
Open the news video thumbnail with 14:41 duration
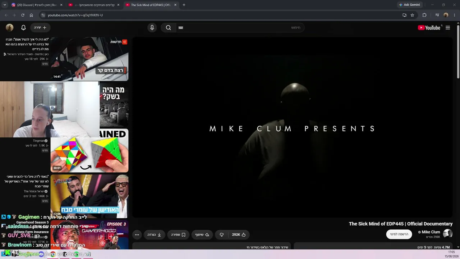tap(89, 59)
